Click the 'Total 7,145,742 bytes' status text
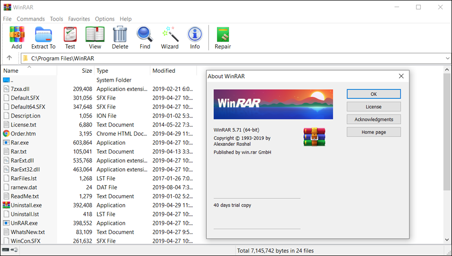This screenshot has width=452, height=256. pyautogui.click(x=275, y=250)
